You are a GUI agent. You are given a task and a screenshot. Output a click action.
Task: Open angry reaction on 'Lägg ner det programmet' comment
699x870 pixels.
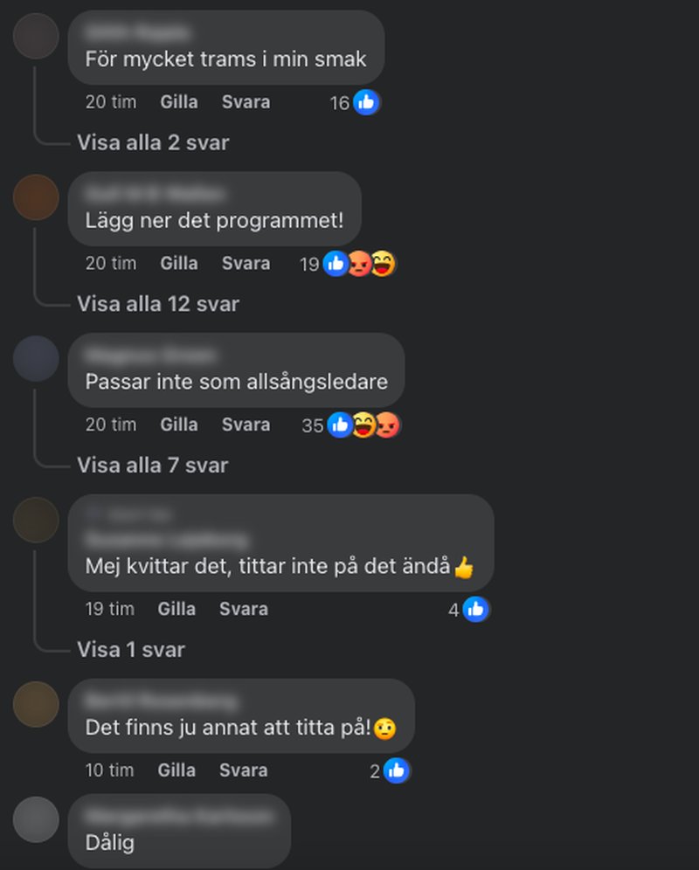[360, 264]
